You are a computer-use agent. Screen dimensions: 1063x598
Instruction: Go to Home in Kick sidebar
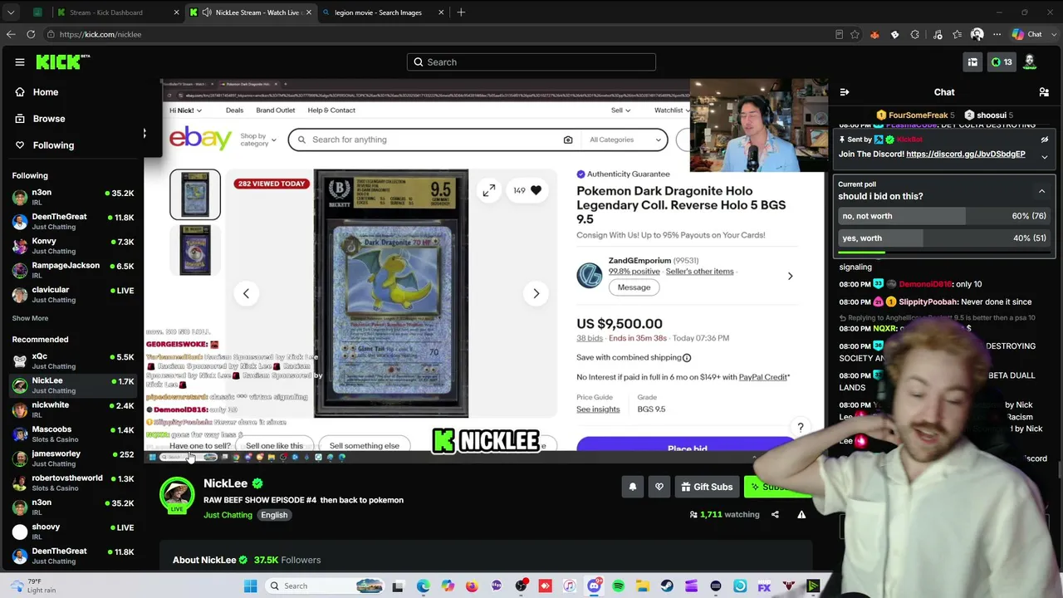click(x=37, y=92)
